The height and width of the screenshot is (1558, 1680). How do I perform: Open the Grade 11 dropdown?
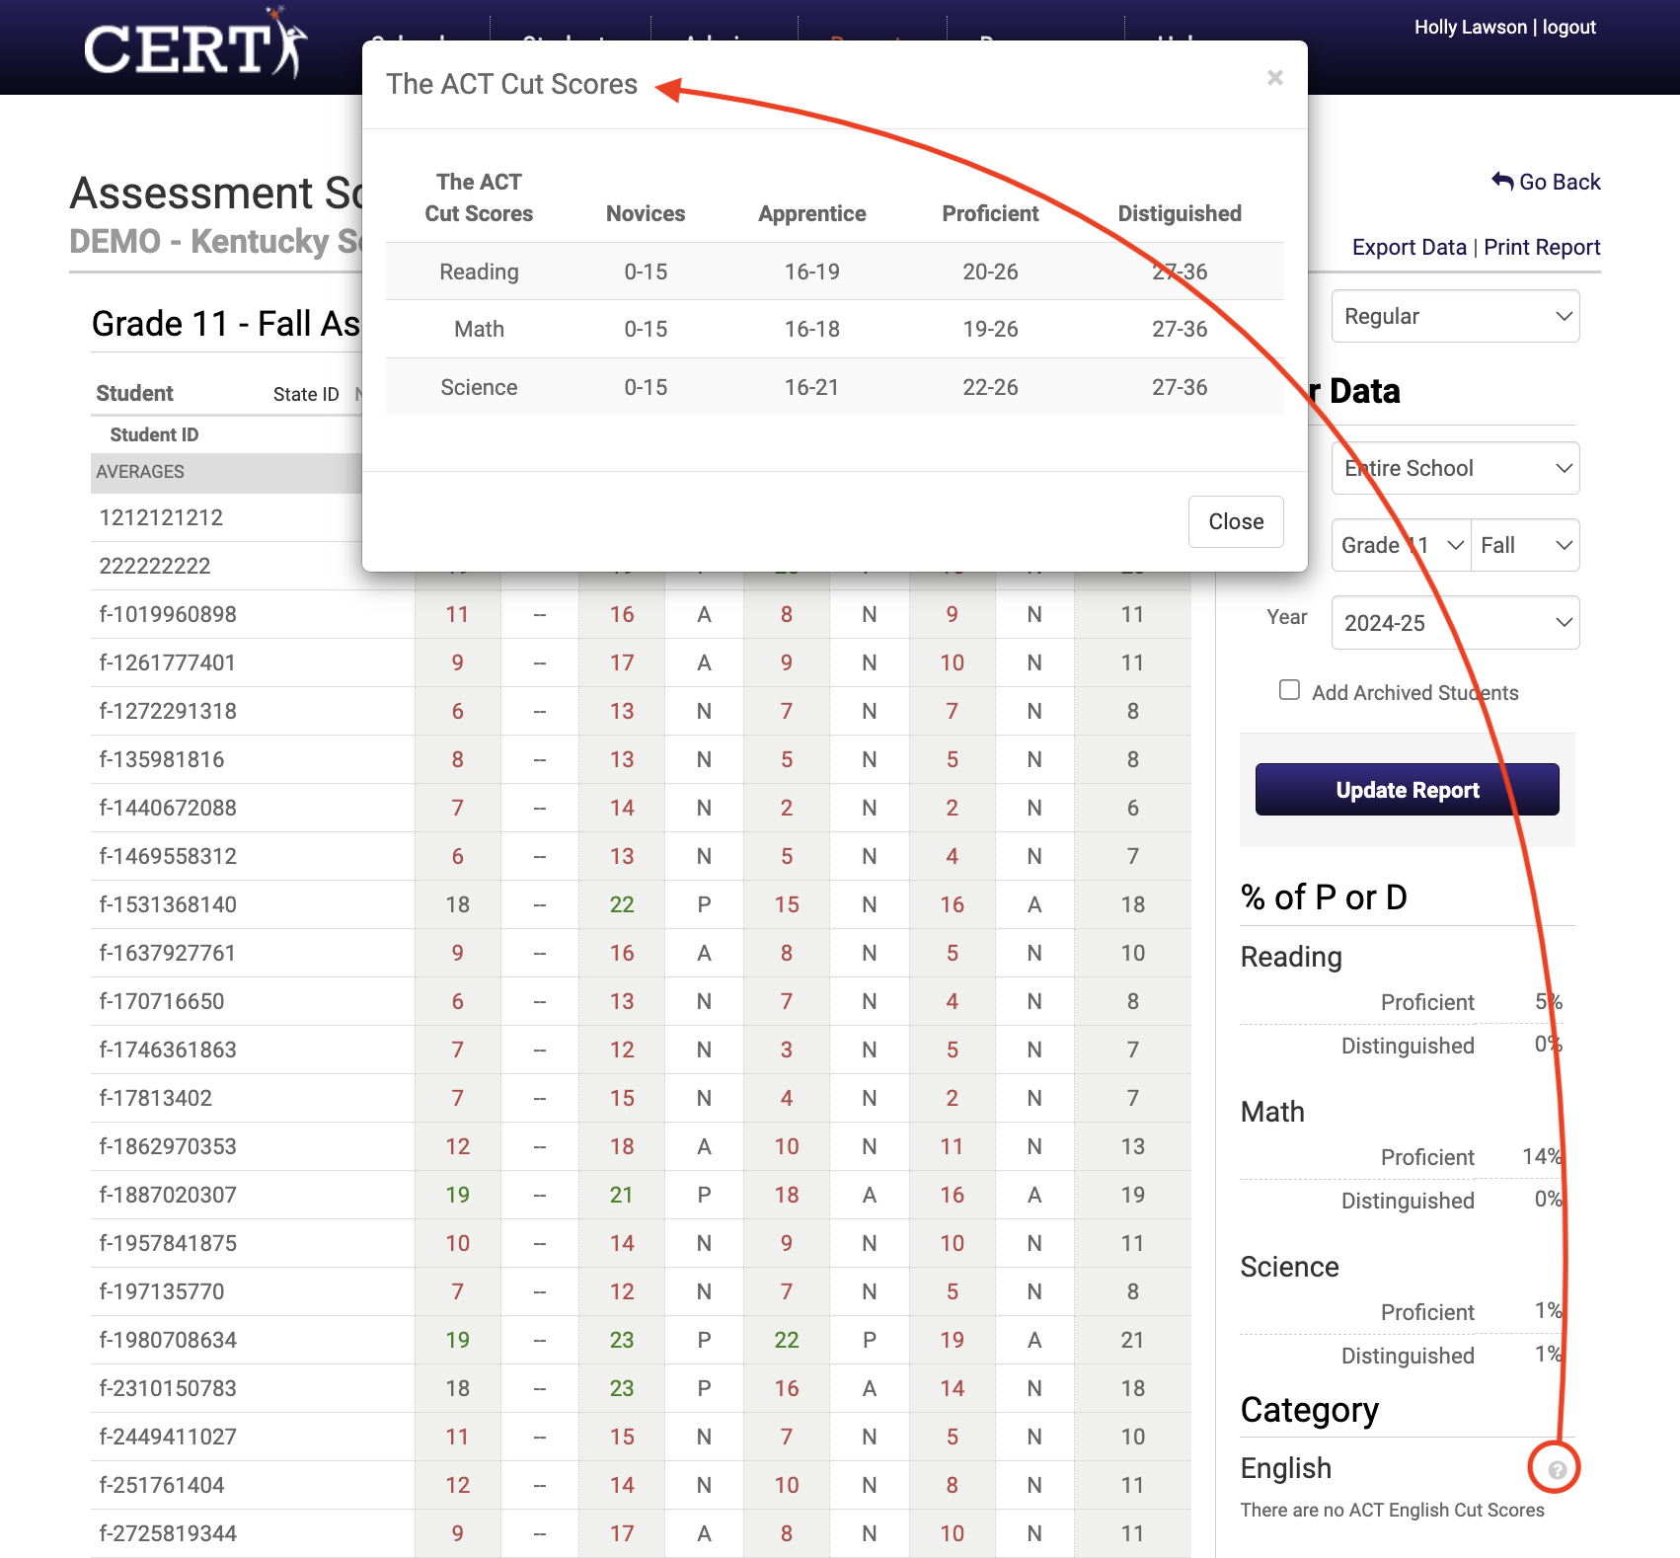point(1400,545)
